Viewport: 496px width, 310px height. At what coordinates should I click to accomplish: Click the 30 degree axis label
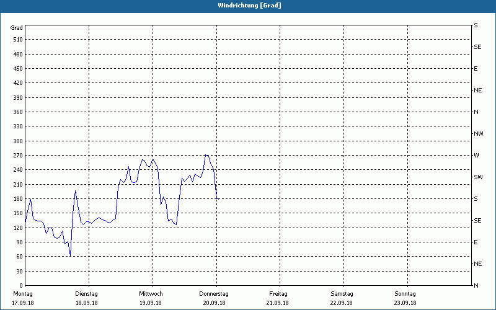tap(19, 271)
